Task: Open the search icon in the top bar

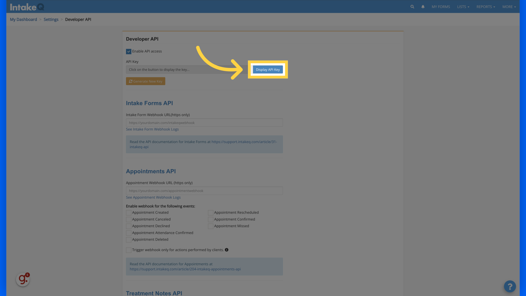Action: coord(412,7)
